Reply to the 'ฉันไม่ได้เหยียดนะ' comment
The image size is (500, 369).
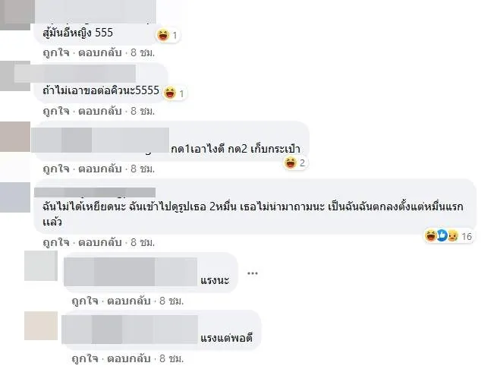click(100, 243)
